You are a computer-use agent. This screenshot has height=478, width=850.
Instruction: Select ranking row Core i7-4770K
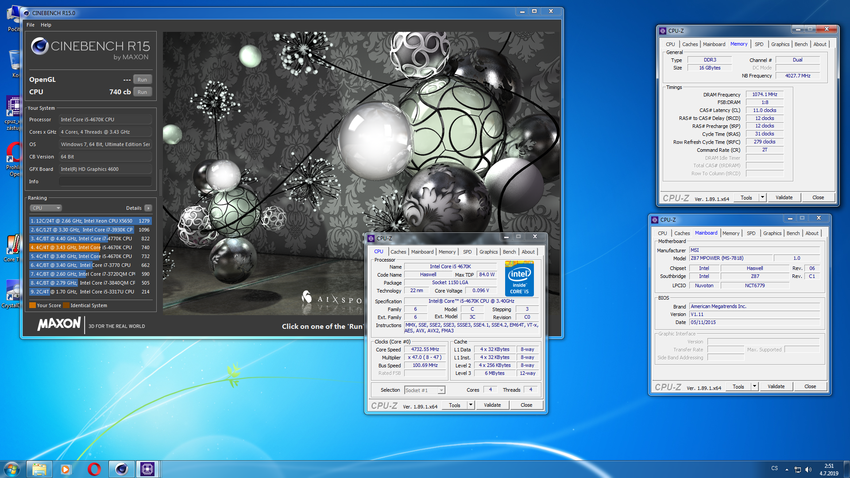point(90,239)
